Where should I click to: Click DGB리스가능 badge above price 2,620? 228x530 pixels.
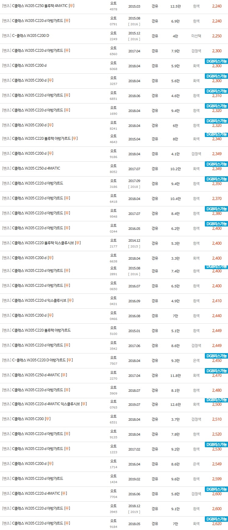tap(216, 519)
